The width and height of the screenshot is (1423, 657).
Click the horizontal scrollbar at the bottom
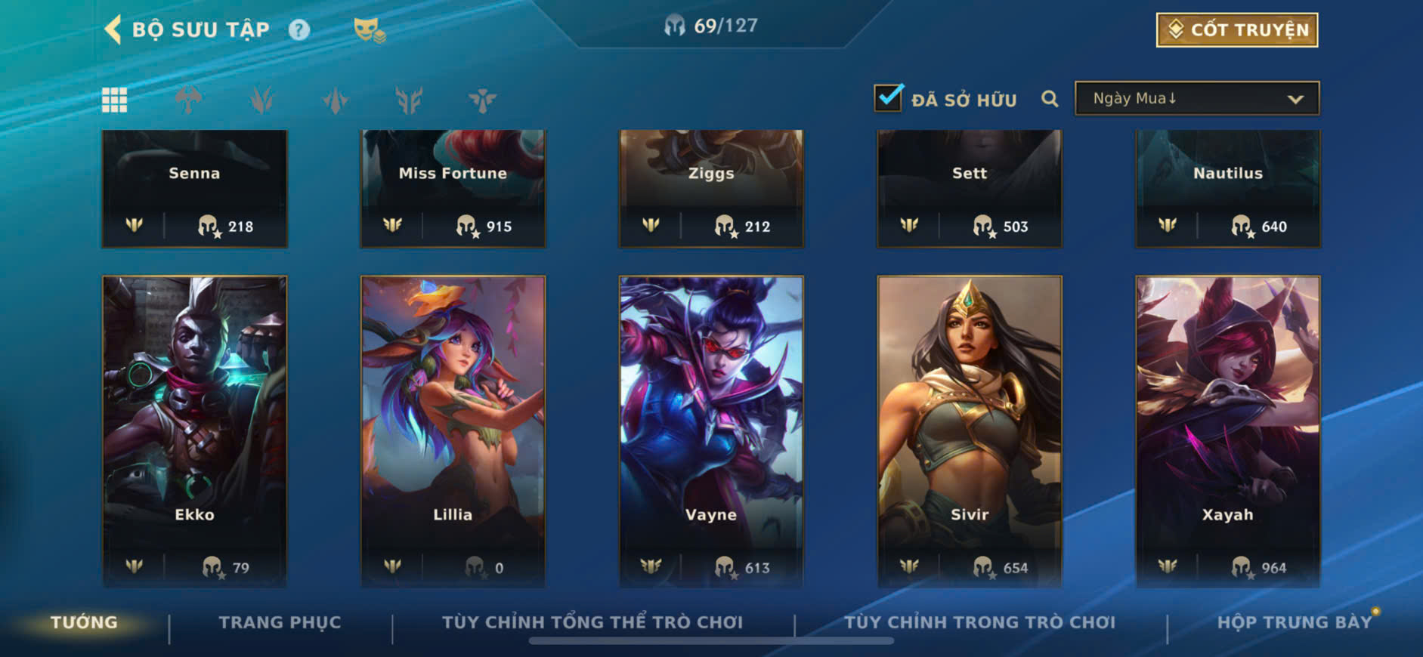pyautogui.click(x=711, y=641)
